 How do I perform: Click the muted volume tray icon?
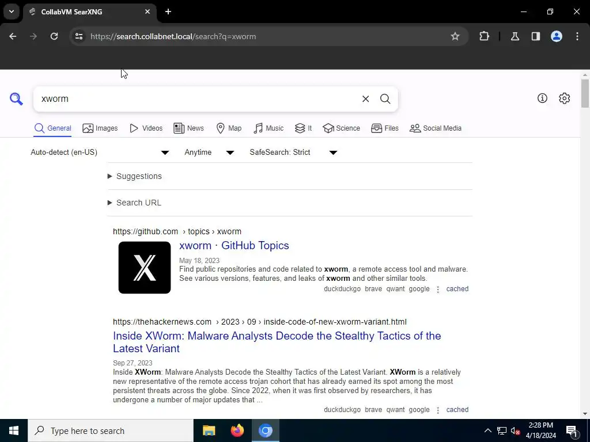click(516, 430)
